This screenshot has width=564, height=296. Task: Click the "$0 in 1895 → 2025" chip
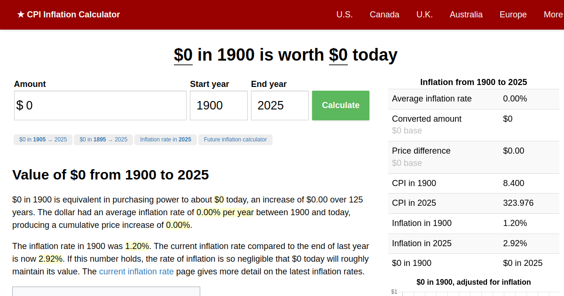pyautogui.click(x=103, y=140)
